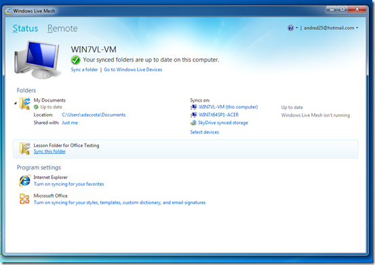Screen dimensions: 375x265
Task: Click the Sync a folder link
Action: click(x=84, y=70)
